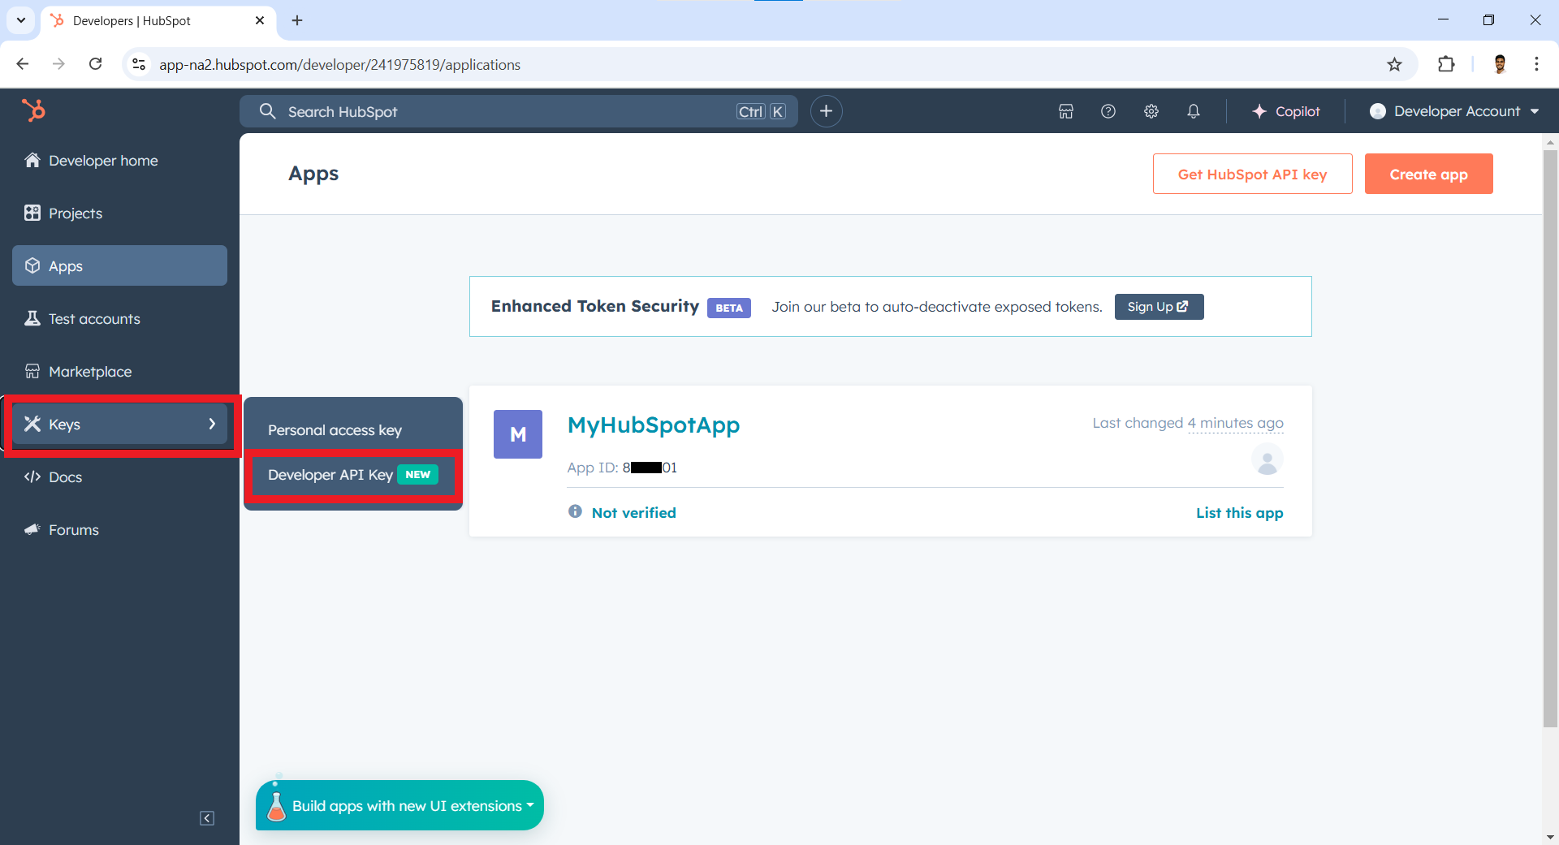This screenshot has height=845, width=1559.
Task: Click Get HubSpot API key button
Action: [x=1252, y=174]
